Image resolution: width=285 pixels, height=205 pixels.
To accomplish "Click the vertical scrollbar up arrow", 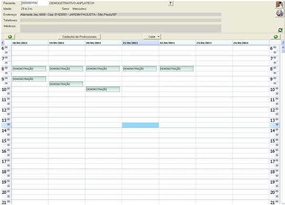I will pyautogui.click(x=283, y=47).
